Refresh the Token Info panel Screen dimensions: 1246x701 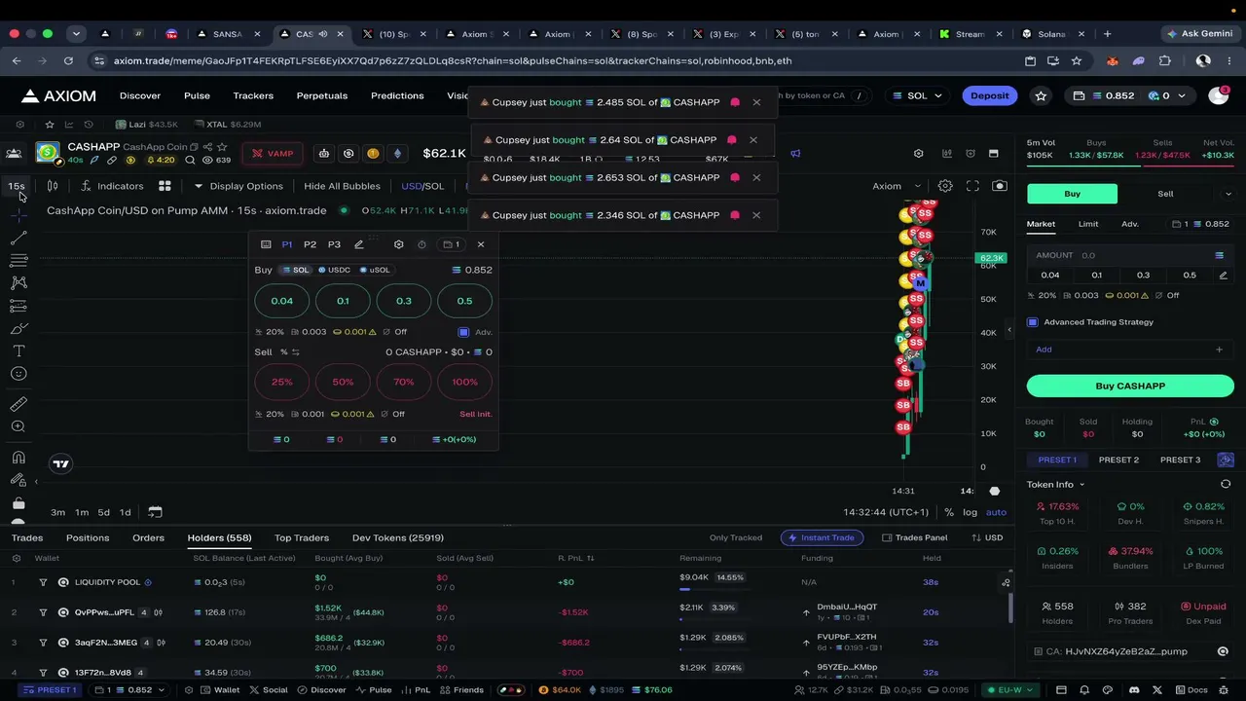pyautogui.click(x=1226, y=484)
